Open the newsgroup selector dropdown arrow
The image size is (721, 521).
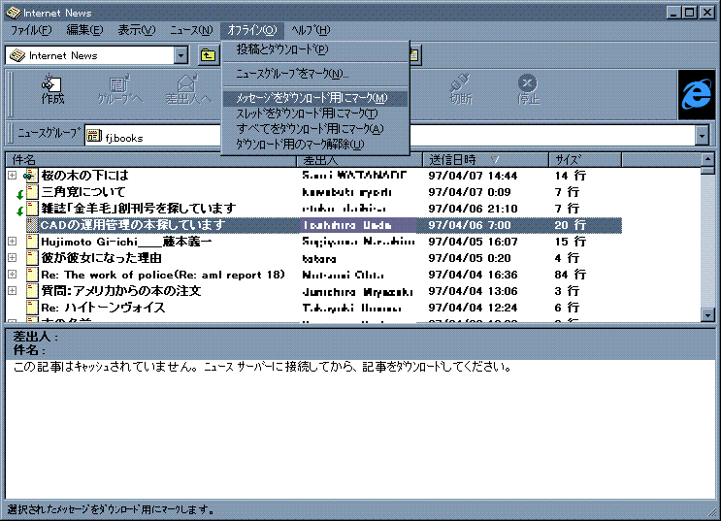point(702,136)
